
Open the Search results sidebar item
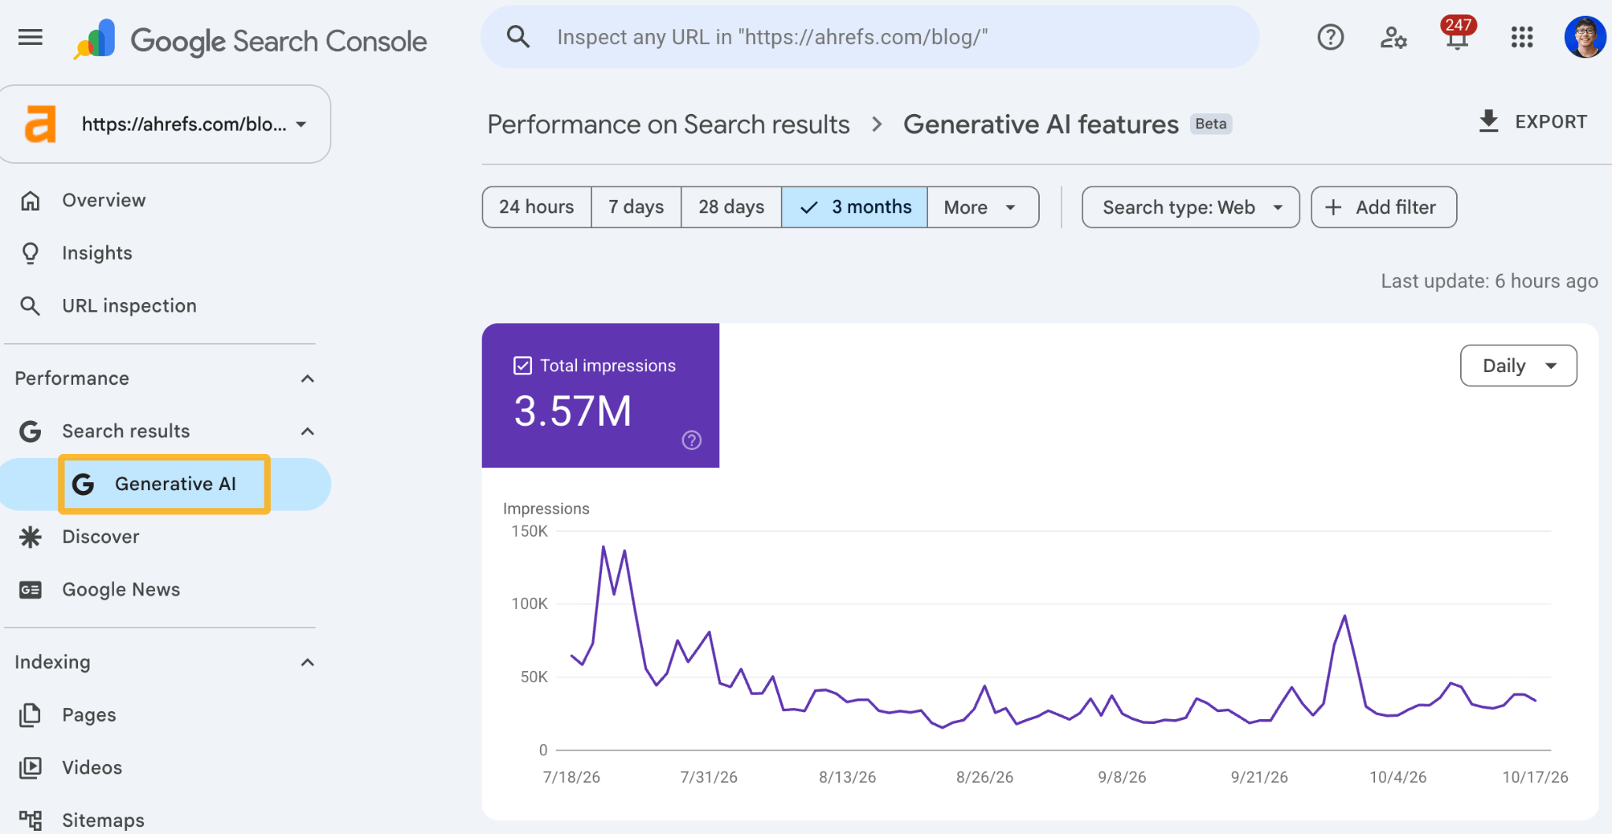tap(126, 431)
